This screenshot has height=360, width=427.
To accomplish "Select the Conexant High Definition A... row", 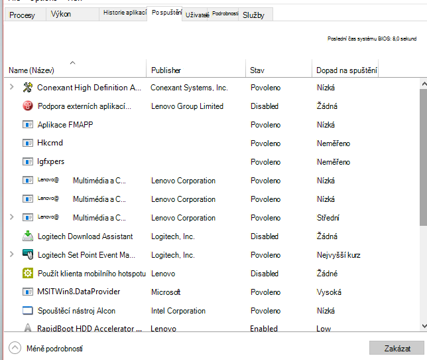I will click(89, 88).
